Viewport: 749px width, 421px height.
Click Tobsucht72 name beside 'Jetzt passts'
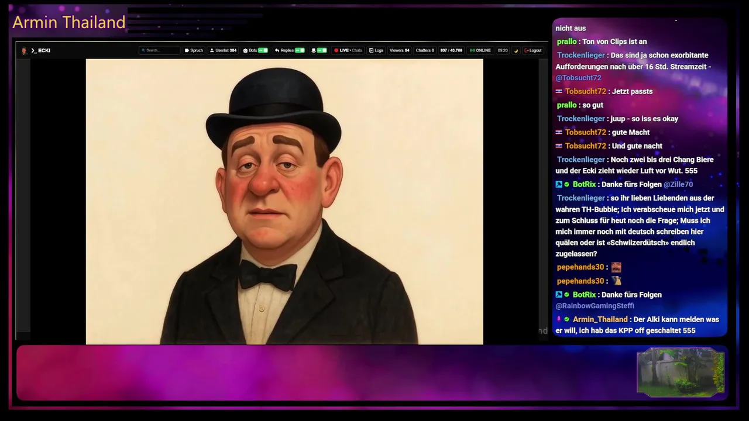tap(585, 91)
